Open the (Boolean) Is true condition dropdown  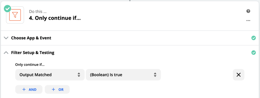tap(123, 75)
